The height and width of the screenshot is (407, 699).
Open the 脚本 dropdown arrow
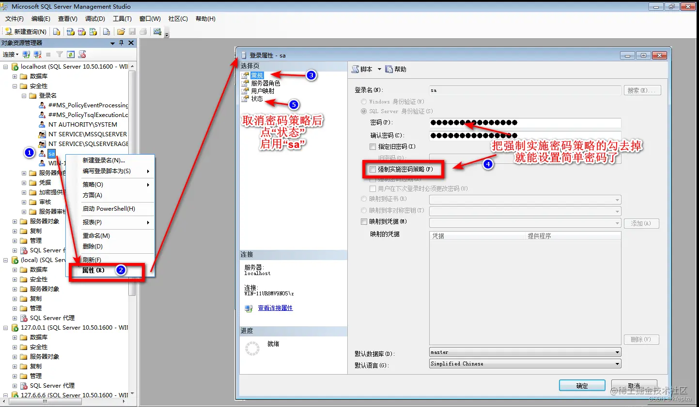click(x=379, y=69)
